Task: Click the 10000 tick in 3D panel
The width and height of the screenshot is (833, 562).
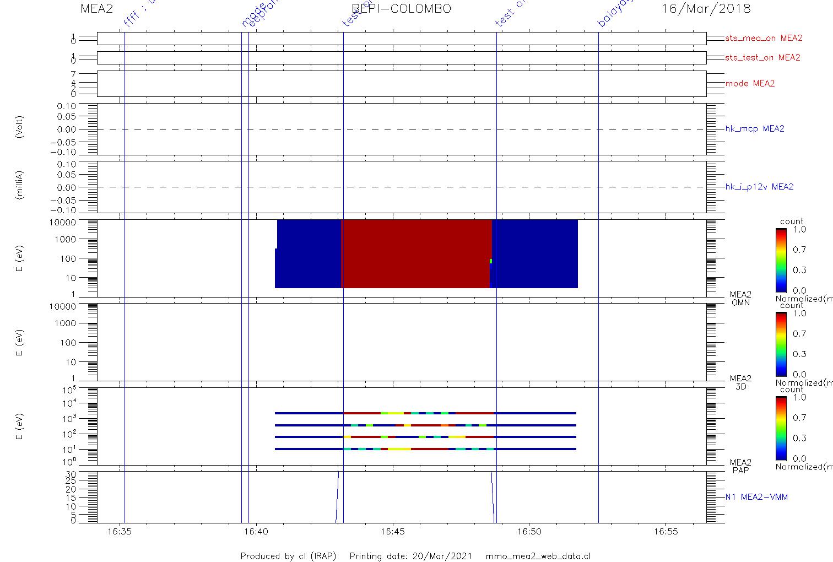Action: [x=63, y=306]
